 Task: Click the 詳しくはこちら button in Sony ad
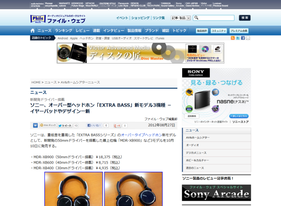tap(239, 116)
